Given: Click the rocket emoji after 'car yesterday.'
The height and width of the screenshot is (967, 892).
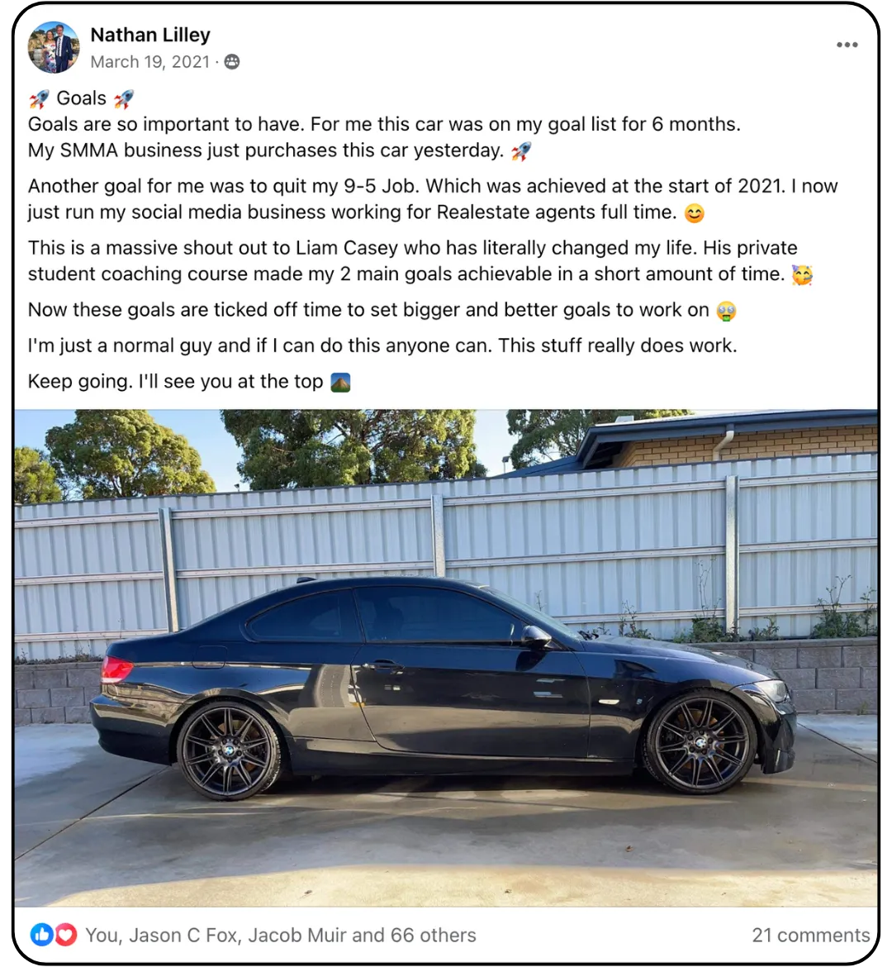Looking at the screenshot, I should pos(521,151).
